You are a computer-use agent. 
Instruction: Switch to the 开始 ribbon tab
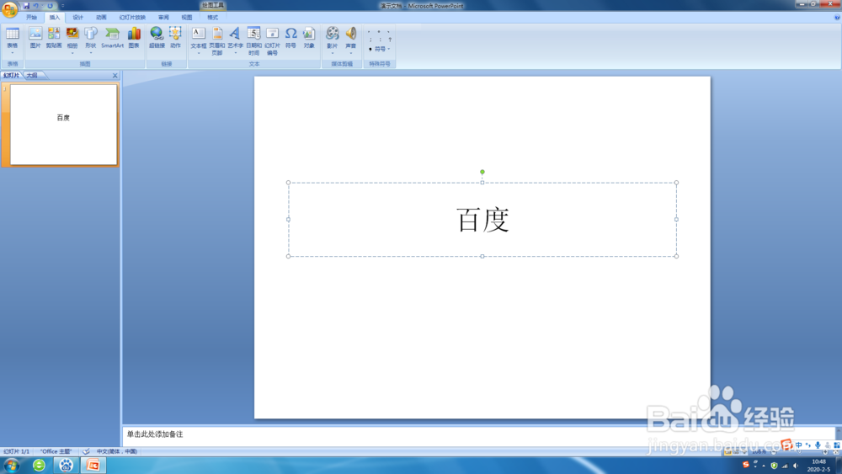(32, 18)
